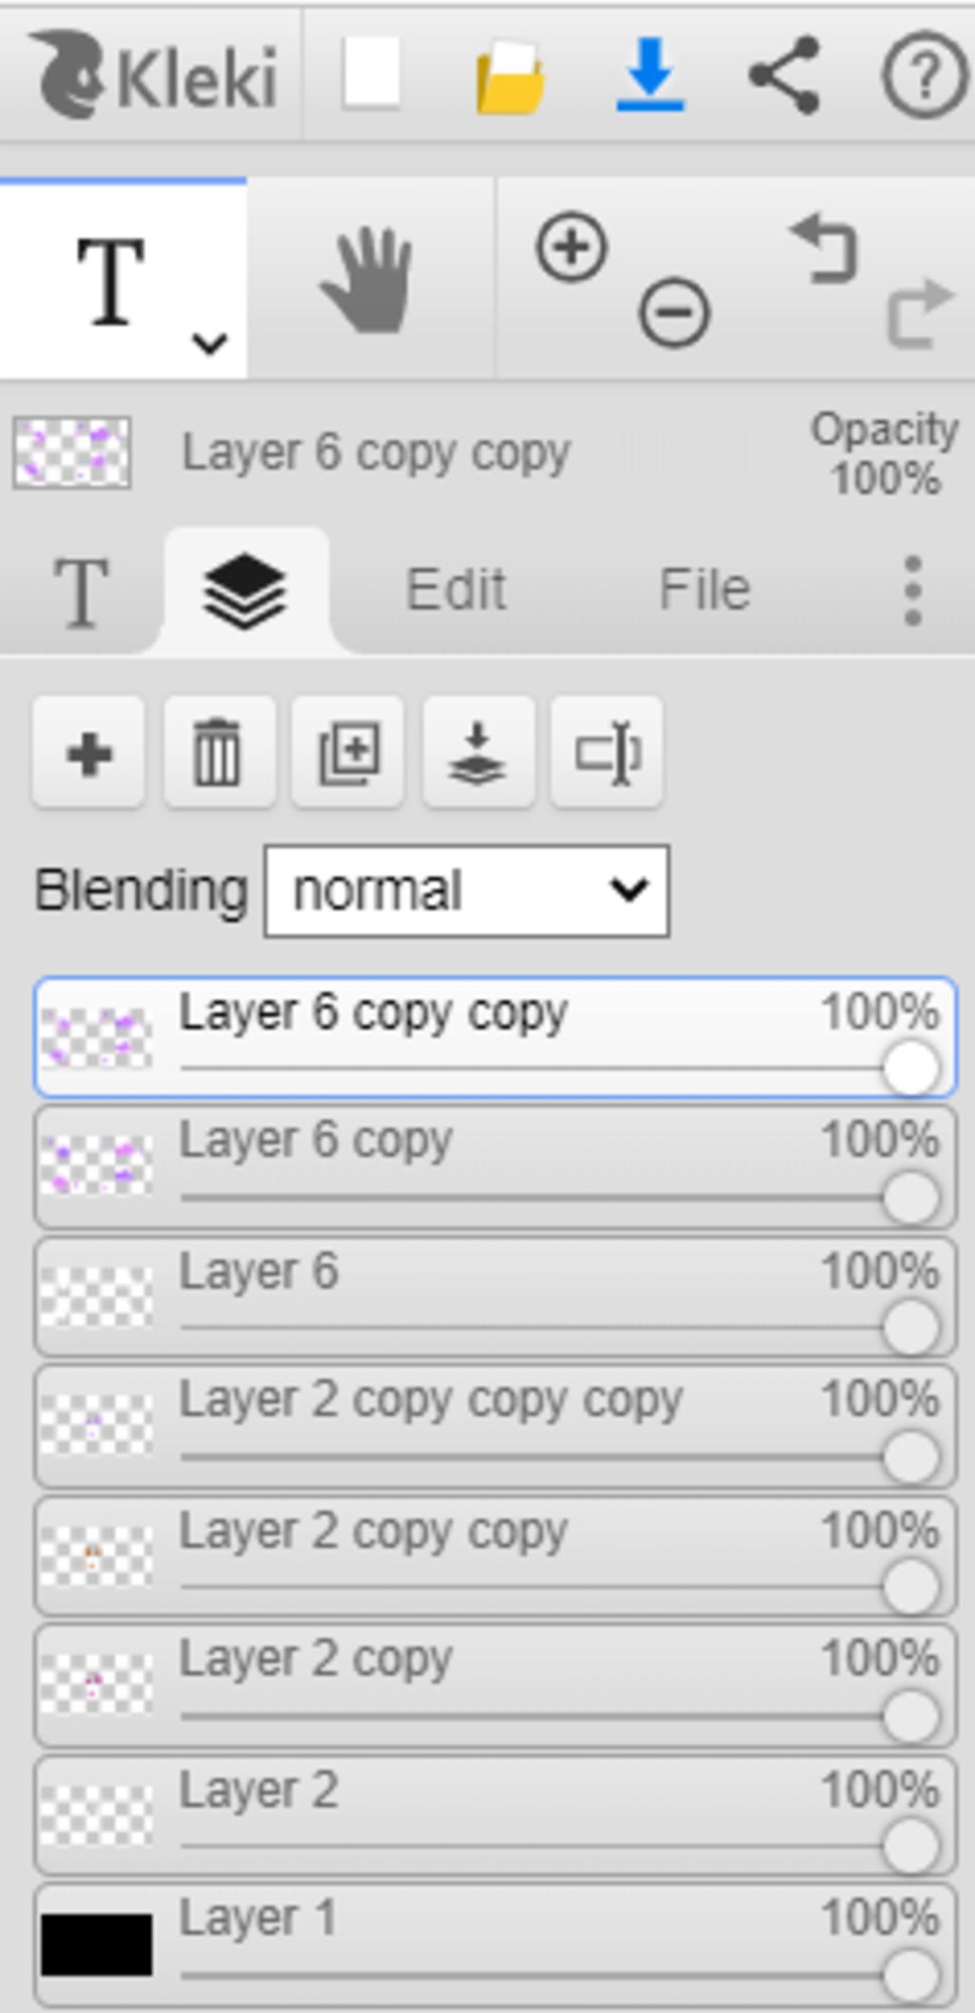Duplicate the current layer
This screenshot has width=975, height=2013.
pos(348,754)
